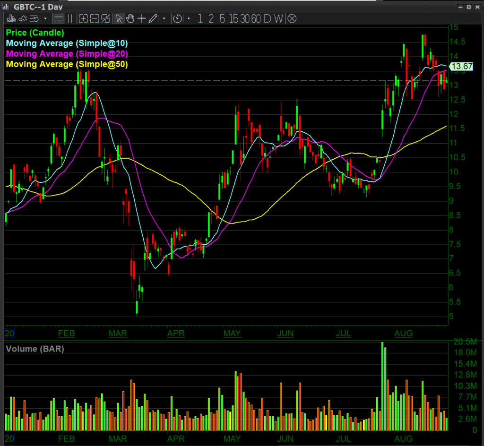Zoom out using the minus magnifier icon
Screen dimensions: 484x446
click(x=94, y=19)
